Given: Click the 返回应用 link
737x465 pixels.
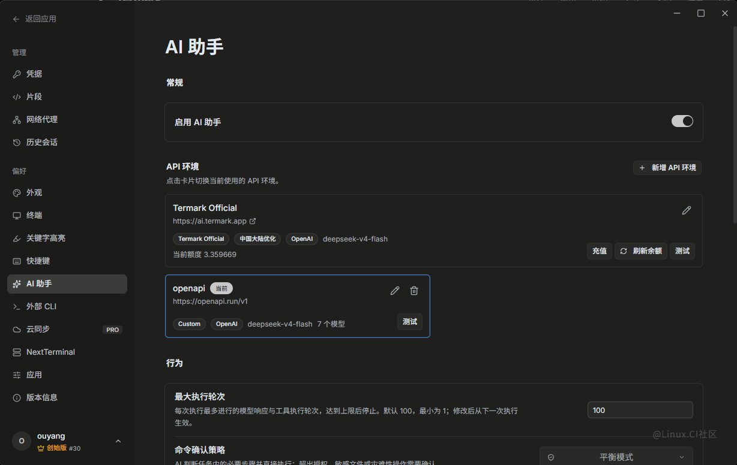Looking at the screenshot, I should (35, 19).
